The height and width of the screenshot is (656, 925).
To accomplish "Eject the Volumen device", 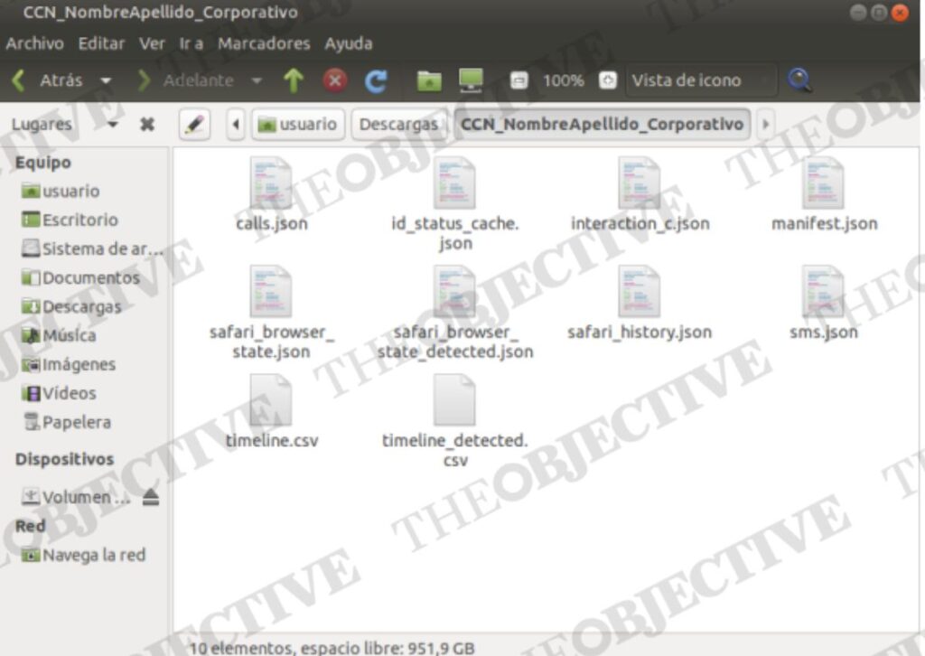I will [150, 497].
